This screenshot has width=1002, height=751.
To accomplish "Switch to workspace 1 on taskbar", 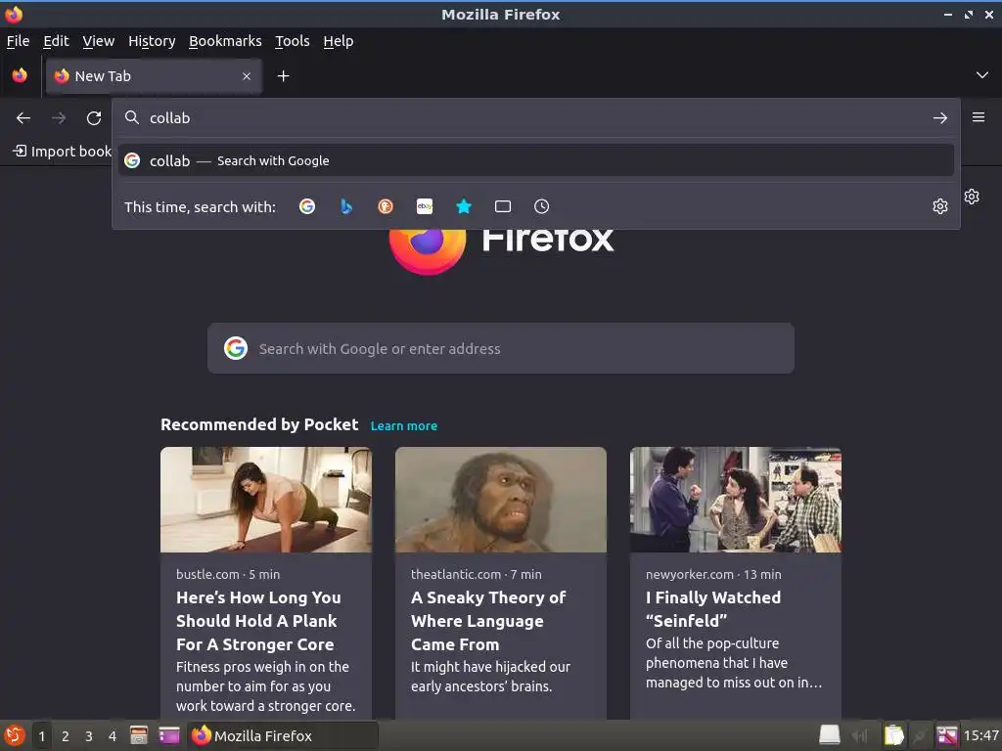I will 42,736.
